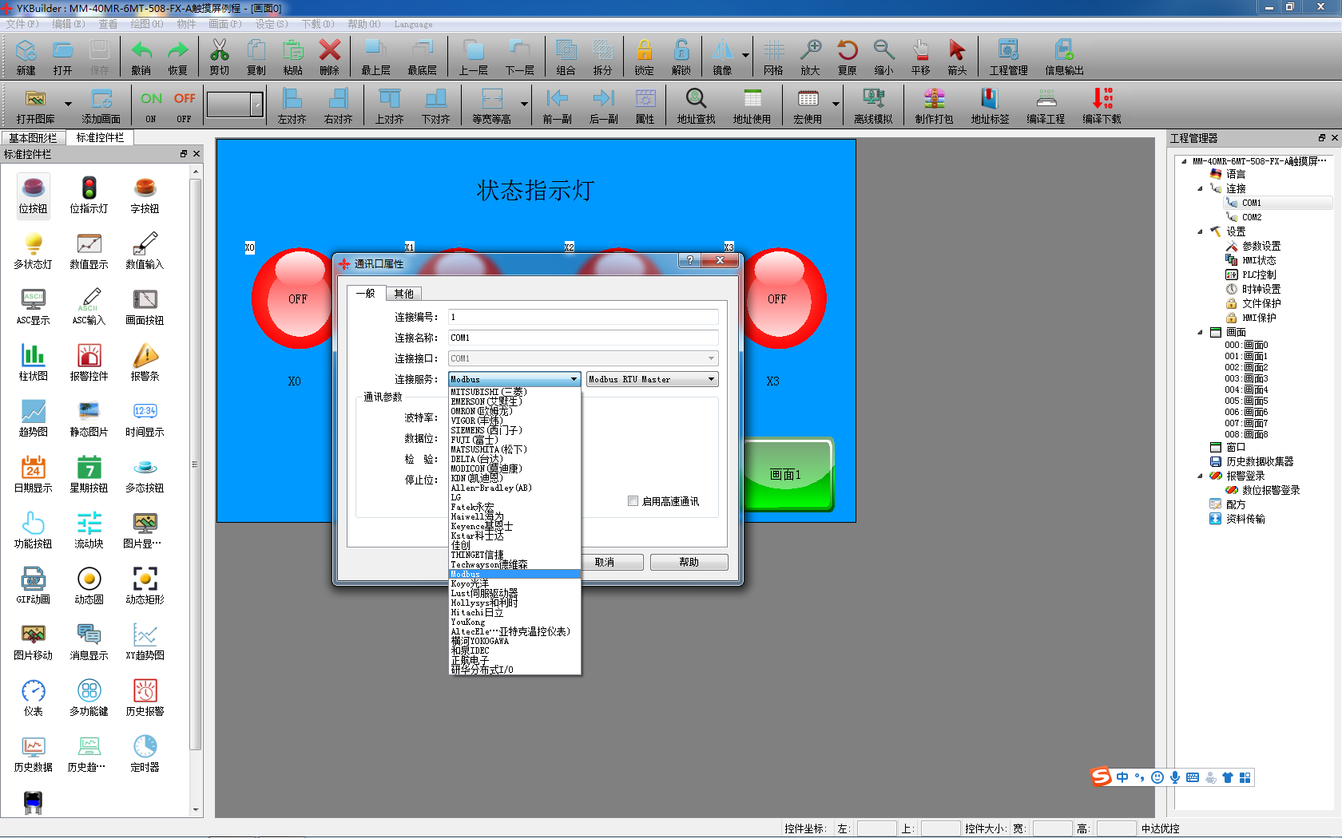The image size is (1342, 838).
Task: Pick the 仪表 meter control
Action: [x=33, y=698]
